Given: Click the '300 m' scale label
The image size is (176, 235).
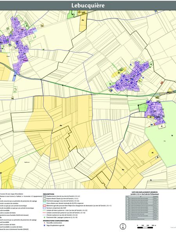Looking at the screenshot, I should [154, 225].
